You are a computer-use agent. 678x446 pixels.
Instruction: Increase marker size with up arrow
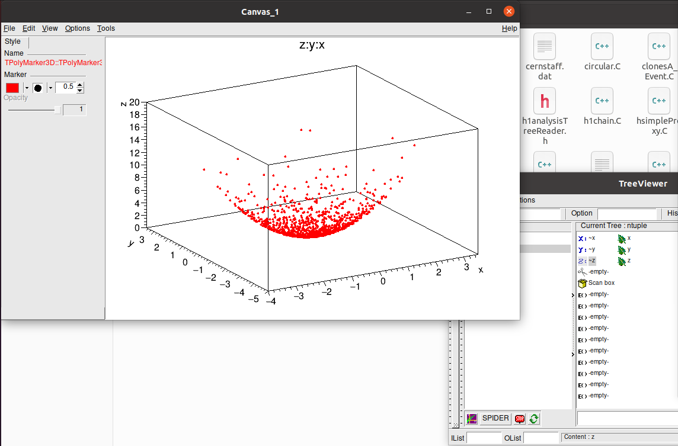(80, 85)
